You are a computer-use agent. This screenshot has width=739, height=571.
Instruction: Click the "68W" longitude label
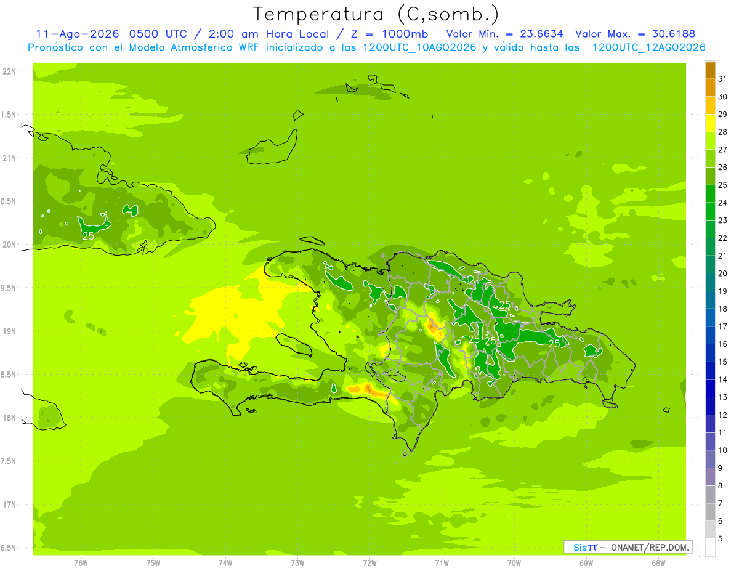(x=658, y=562)
